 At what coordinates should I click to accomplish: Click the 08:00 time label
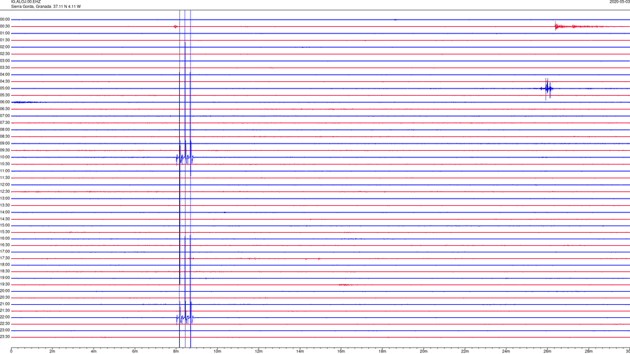(x=5, y=130)
